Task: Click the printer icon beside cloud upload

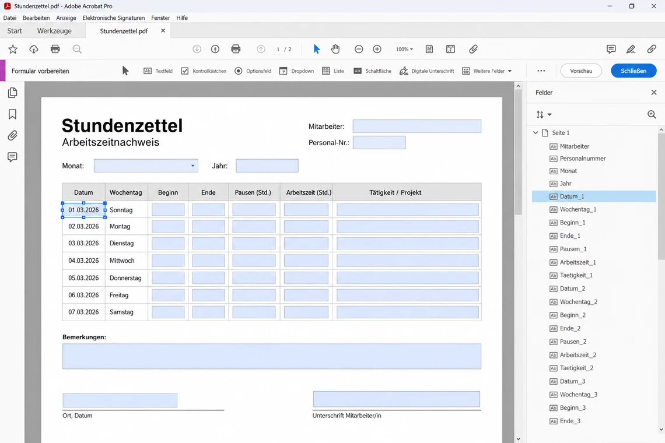Action: [55, 49]
